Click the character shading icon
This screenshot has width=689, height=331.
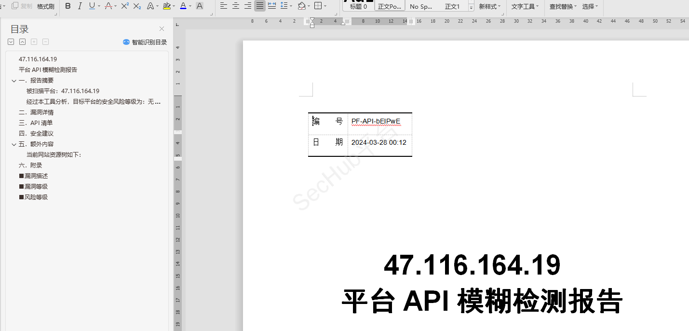[x=200, y=6]
